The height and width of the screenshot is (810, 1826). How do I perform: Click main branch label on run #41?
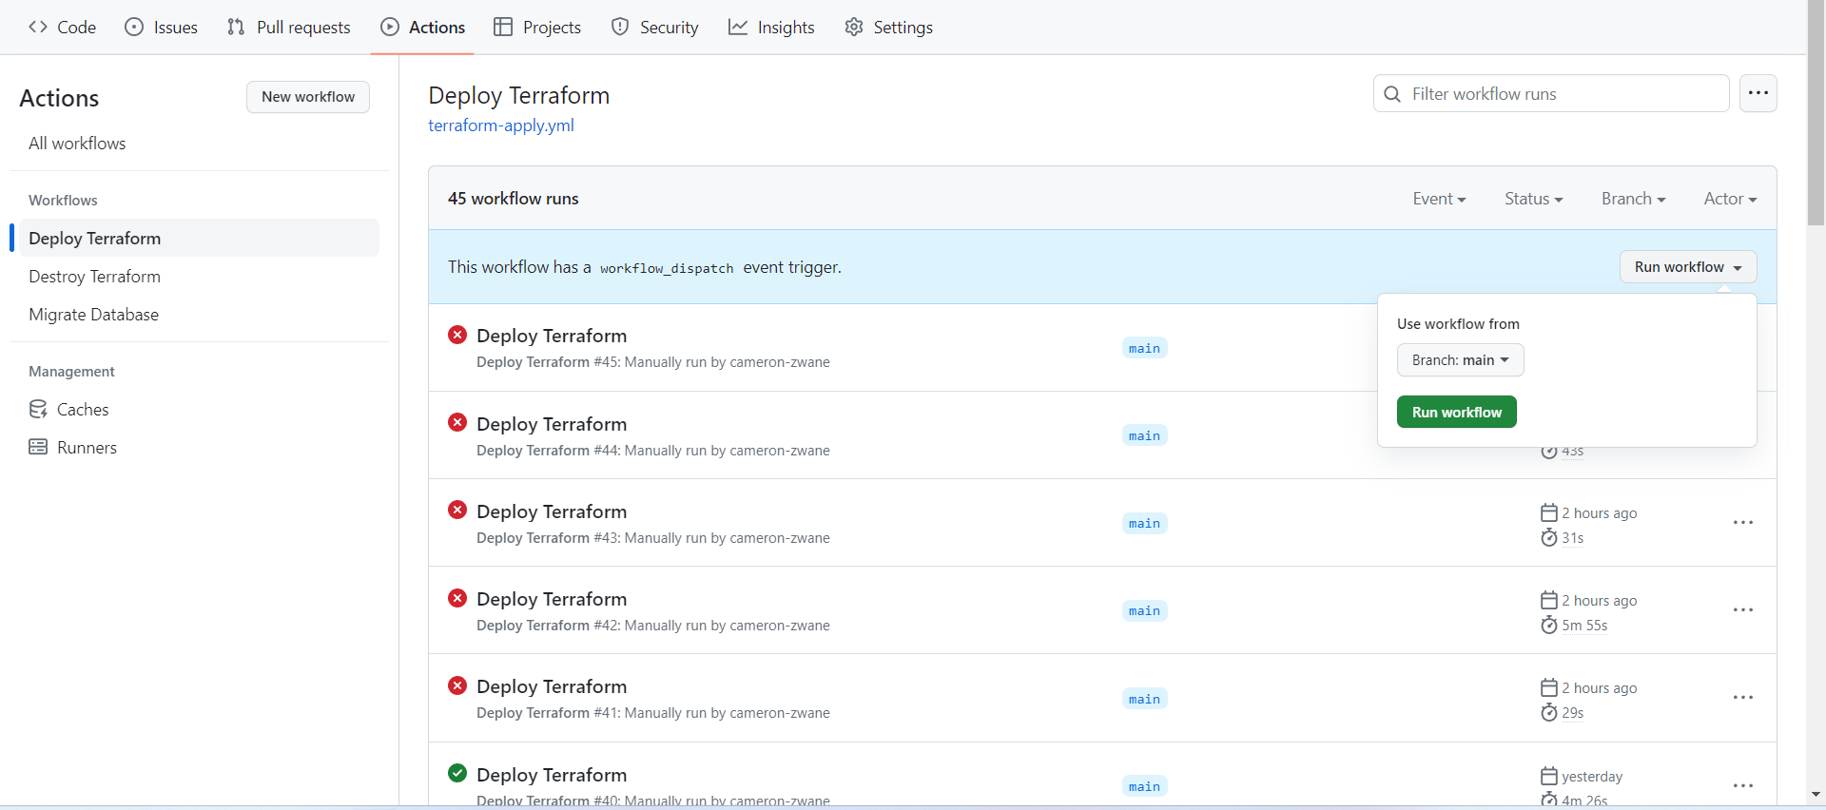1144,699
